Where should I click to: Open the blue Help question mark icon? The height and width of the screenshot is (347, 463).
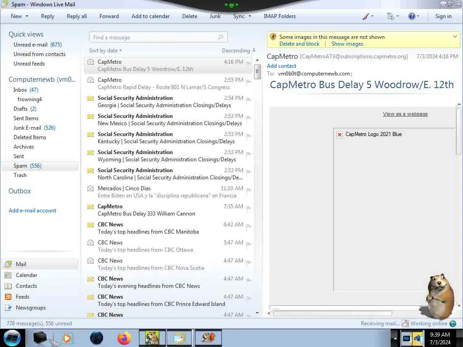click(411, 16)
